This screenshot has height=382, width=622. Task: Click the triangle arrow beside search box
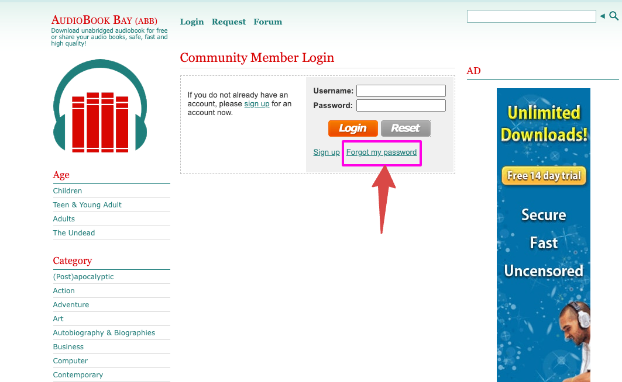point(602,16)
